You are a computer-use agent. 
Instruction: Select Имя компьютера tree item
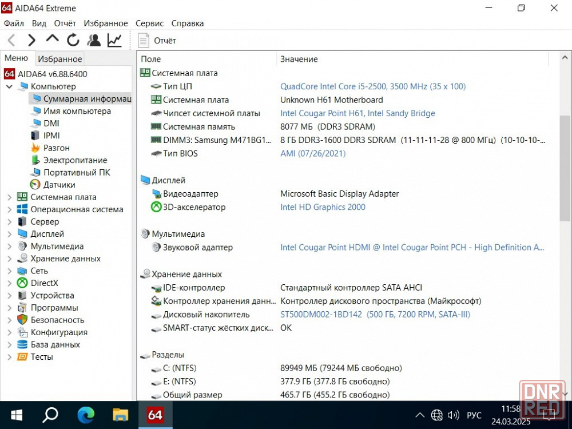point(71,111)
